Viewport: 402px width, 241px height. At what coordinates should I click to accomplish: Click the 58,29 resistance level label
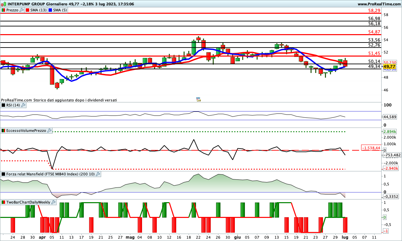tap(374, 11)
